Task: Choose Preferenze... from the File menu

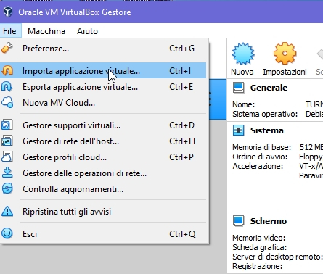Action: click(x=103, y=49)
